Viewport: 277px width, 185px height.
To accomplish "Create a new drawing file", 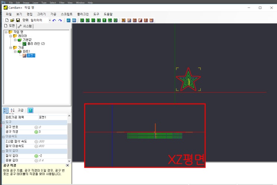I will [x=7, y=20].
